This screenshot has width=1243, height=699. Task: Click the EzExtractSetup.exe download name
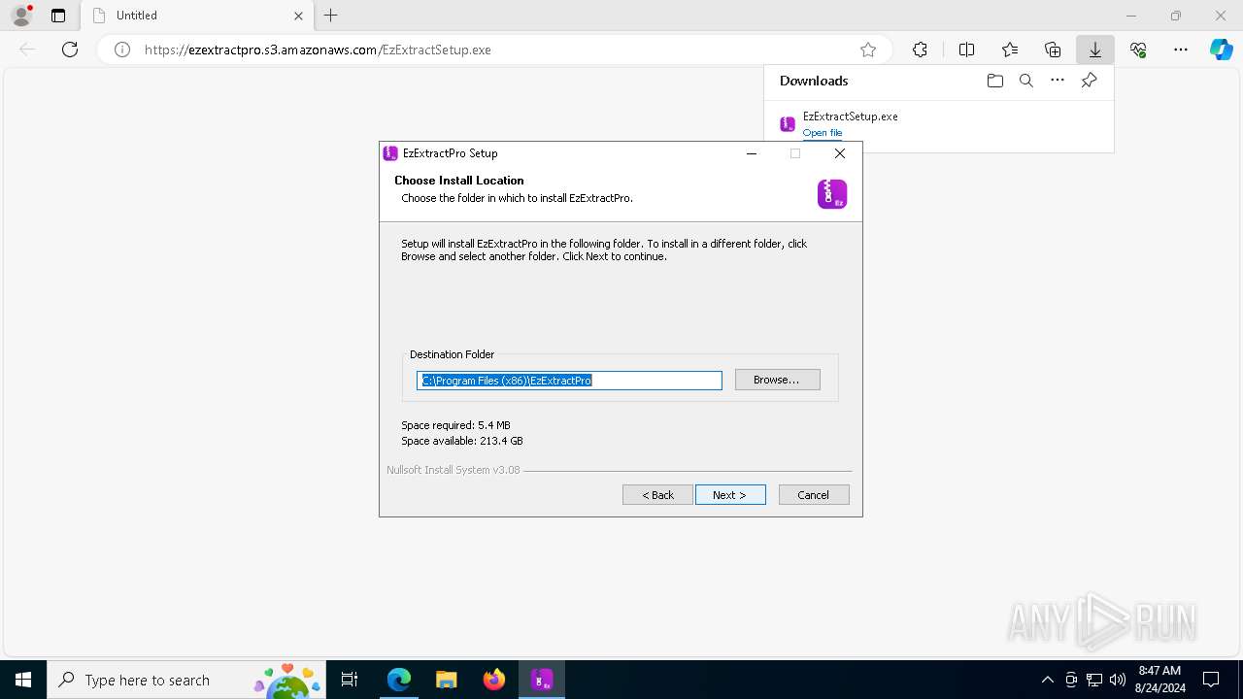(851, 116)
